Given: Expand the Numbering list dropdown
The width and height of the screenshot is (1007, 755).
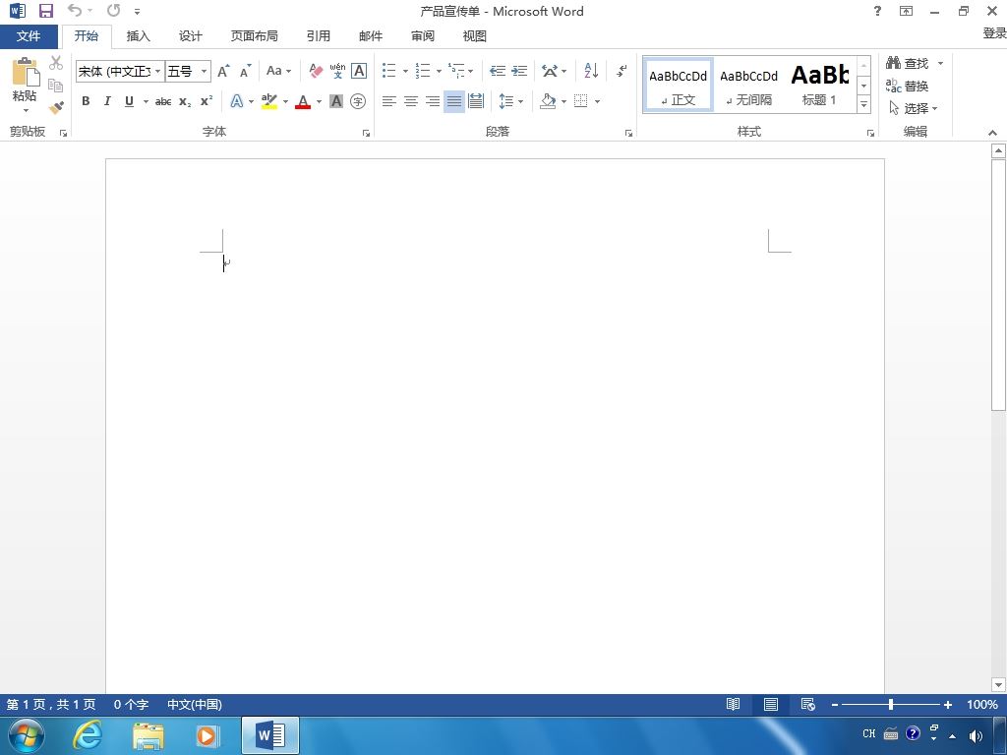Looking at the screenshot, I should [439, 71].
